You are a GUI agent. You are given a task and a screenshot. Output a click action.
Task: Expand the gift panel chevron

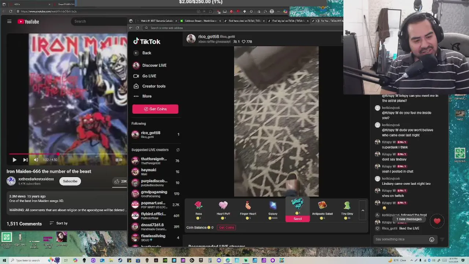point(363,210)
